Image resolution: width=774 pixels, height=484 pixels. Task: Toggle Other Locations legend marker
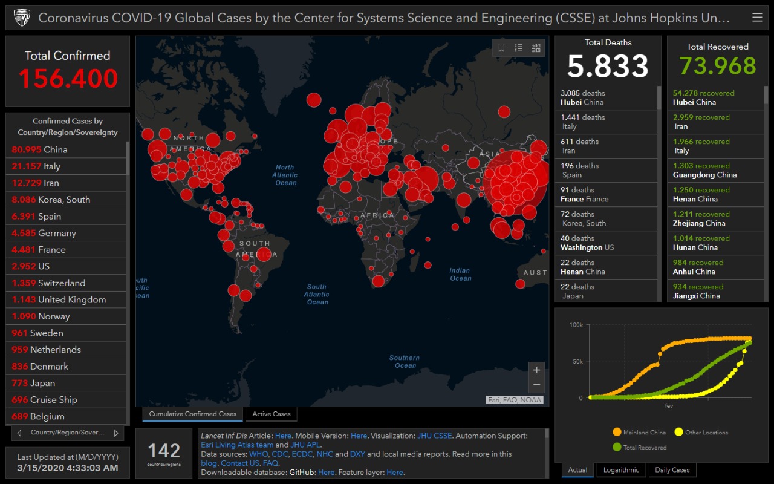pos(678,432)
